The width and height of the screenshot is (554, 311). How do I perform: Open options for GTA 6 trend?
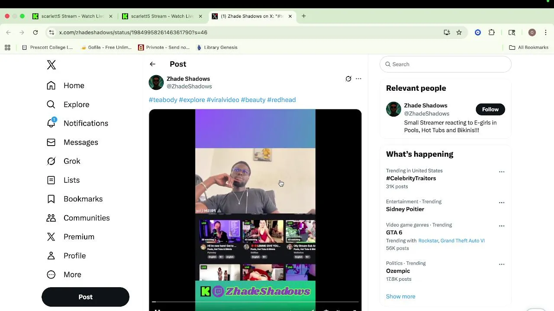coord(502,226)
